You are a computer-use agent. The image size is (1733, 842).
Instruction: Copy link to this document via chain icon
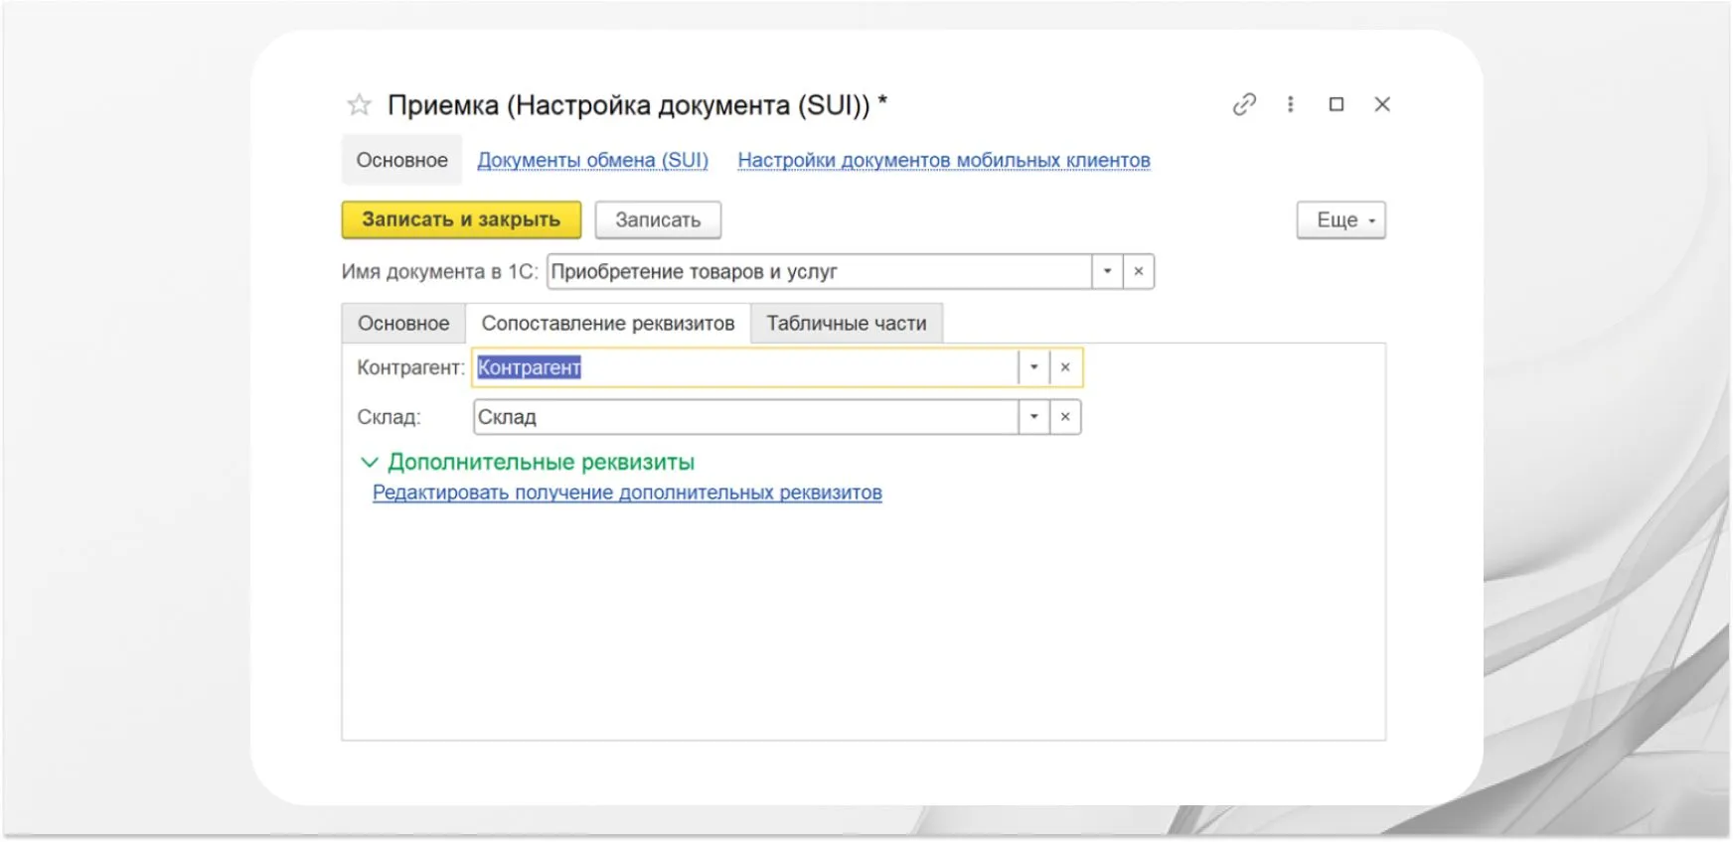(x=1244, y=104)
